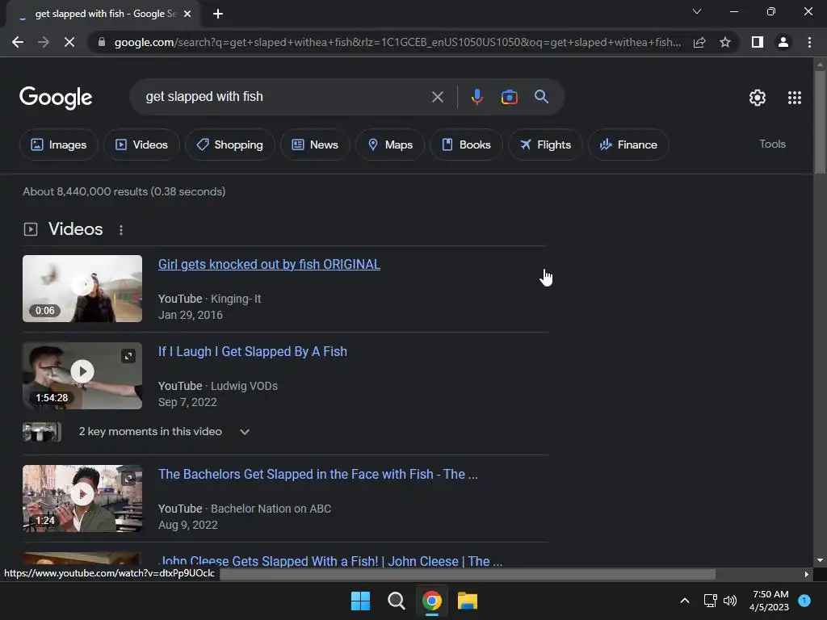Open the Windows Start menu
Screen dimensions: 827x620
click(361, 601)
